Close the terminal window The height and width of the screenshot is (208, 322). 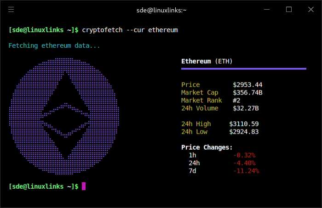[x=311, y=10]
